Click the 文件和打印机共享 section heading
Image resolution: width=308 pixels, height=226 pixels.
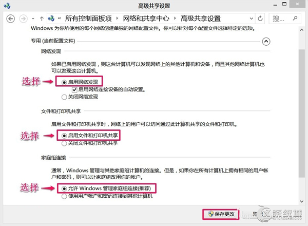point(61,111)
